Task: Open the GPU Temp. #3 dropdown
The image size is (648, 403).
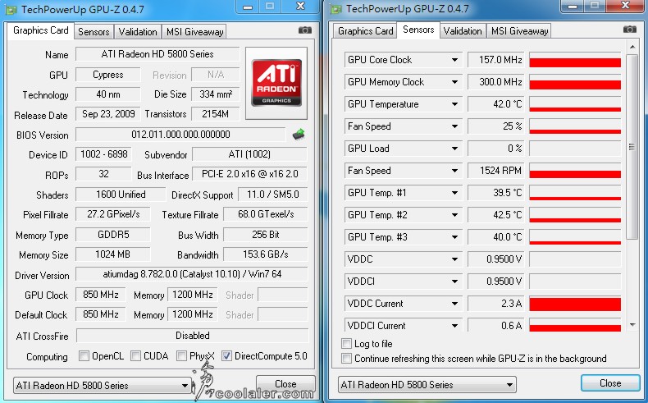Action: click(x=454, y=237)
